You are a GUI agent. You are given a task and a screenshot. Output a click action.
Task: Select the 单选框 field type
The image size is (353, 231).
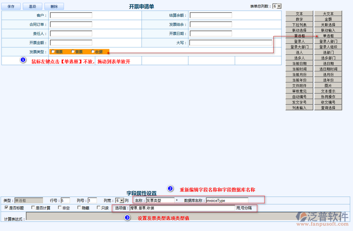tap(328, 36)
